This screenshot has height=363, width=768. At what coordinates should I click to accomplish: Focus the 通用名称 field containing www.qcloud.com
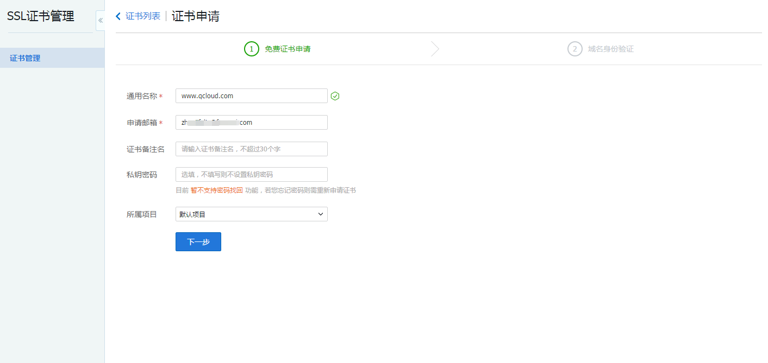pos(251,95)
